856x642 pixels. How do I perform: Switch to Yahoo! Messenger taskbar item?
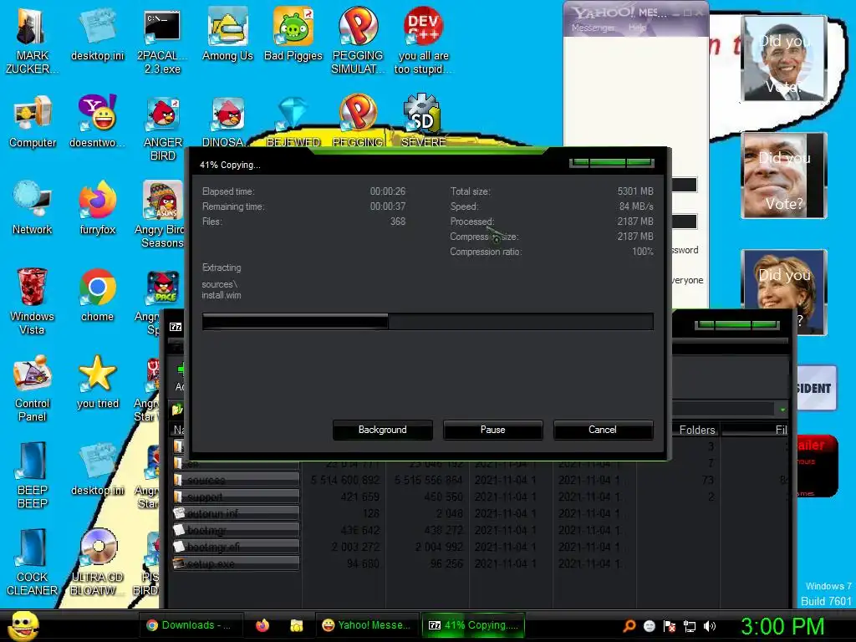coord(366,625)
